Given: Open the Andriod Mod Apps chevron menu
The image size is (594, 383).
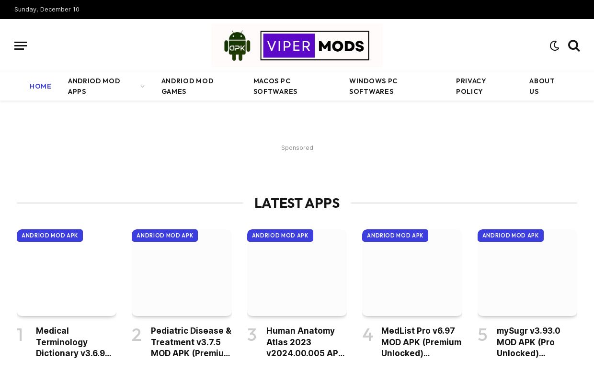Looking at the screenshot, I should pos(142,86).
